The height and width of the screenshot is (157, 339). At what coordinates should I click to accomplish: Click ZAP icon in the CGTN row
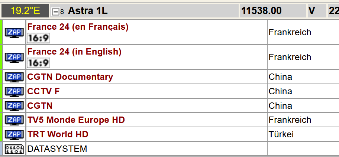point(14,106)
